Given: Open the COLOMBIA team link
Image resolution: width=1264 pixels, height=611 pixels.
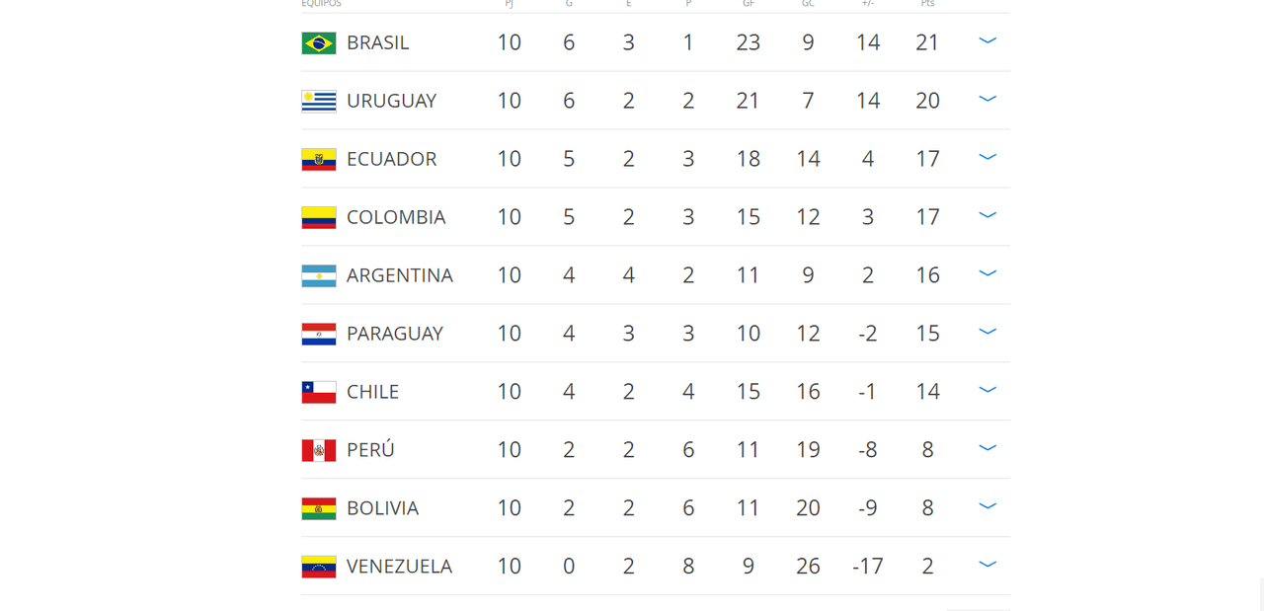Looking at the screenshot, I should pos(396,217).
